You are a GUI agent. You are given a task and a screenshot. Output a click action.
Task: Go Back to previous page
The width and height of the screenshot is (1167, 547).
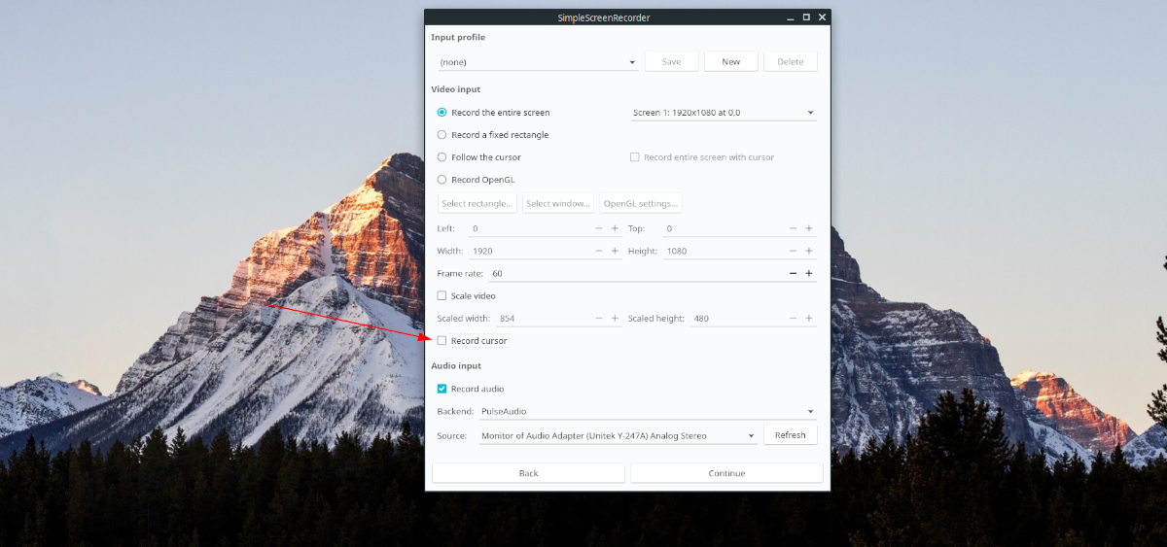coord(528,473)
